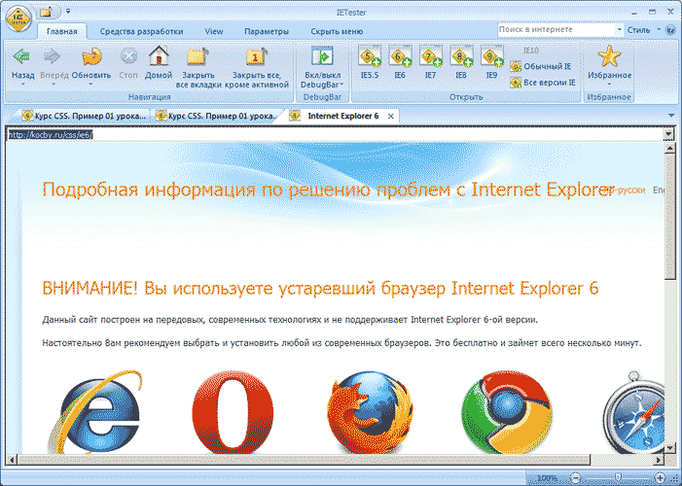
Task: Click Закрыть все, кроме активной icon
Action: pos(256,56)
